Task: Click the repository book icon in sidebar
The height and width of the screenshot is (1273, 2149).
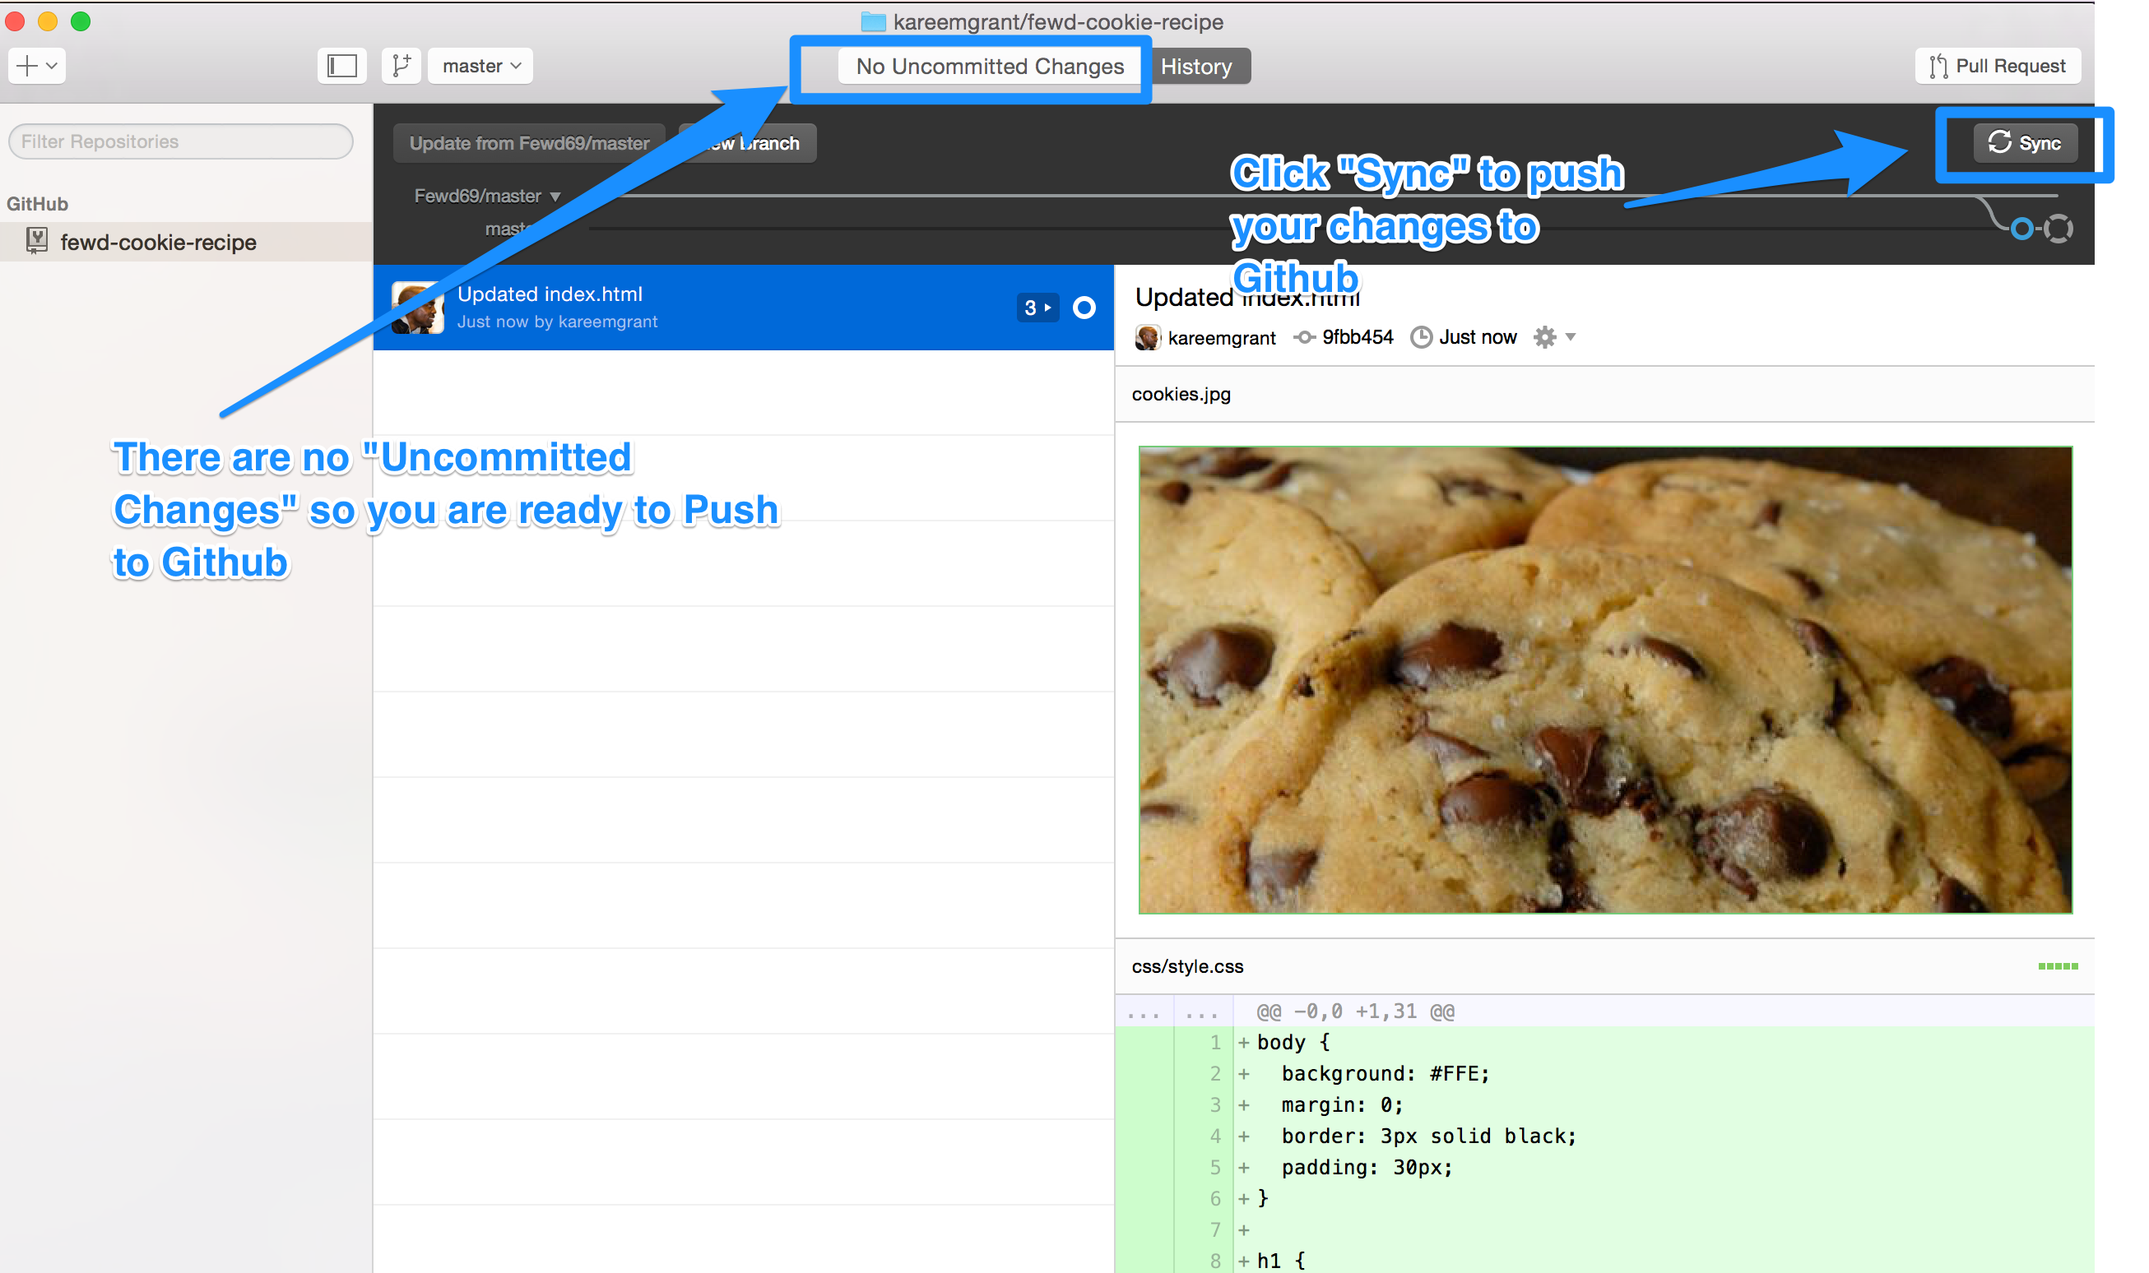Action: pos(37,241)
